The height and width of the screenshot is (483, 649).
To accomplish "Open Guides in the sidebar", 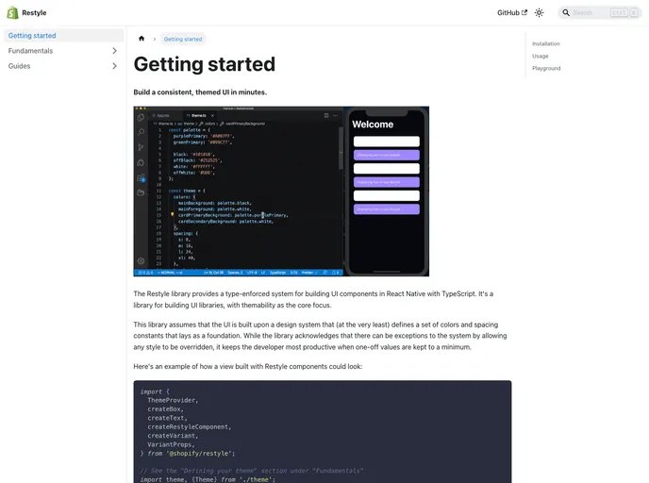I will pos(19,66).
